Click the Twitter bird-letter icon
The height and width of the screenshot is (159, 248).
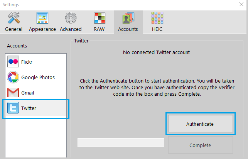13,108
